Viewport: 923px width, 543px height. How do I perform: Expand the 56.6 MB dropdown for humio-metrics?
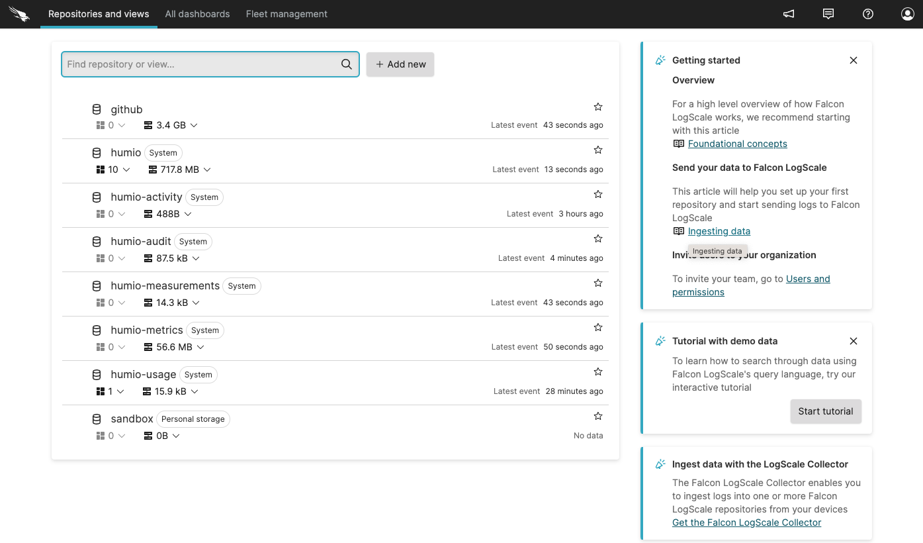click(200, 346)
